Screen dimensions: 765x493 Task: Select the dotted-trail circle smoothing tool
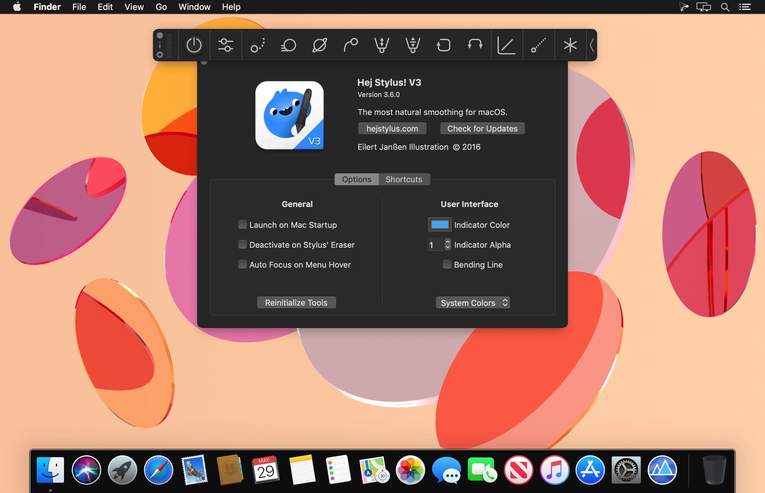pyautogui.click(x=257, y=45)
